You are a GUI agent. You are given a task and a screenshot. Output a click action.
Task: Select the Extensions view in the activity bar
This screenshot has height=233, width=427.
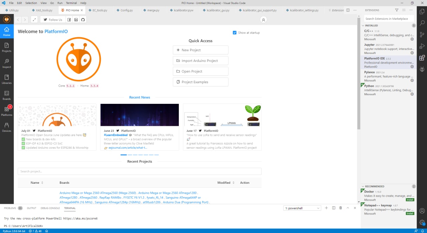(422, 58)
